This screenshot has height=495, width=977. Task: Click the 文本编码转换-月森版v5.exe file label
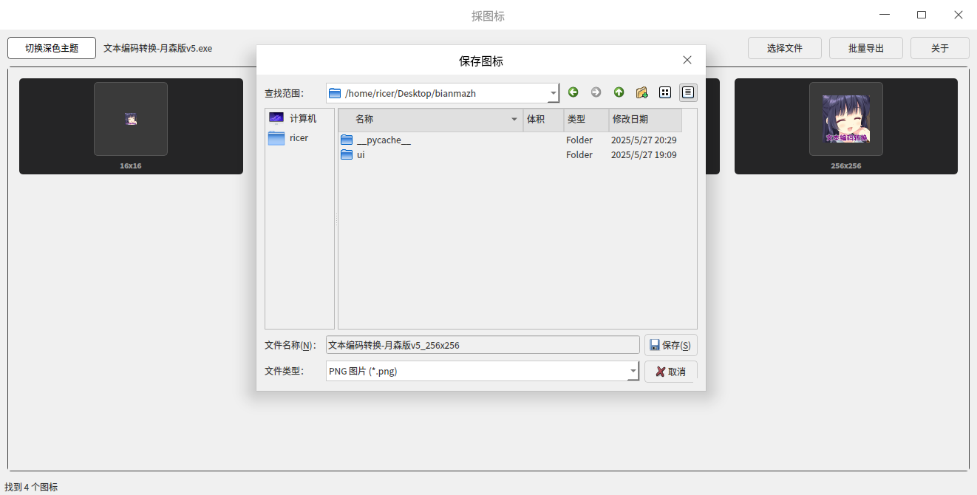tap(158, 49)
